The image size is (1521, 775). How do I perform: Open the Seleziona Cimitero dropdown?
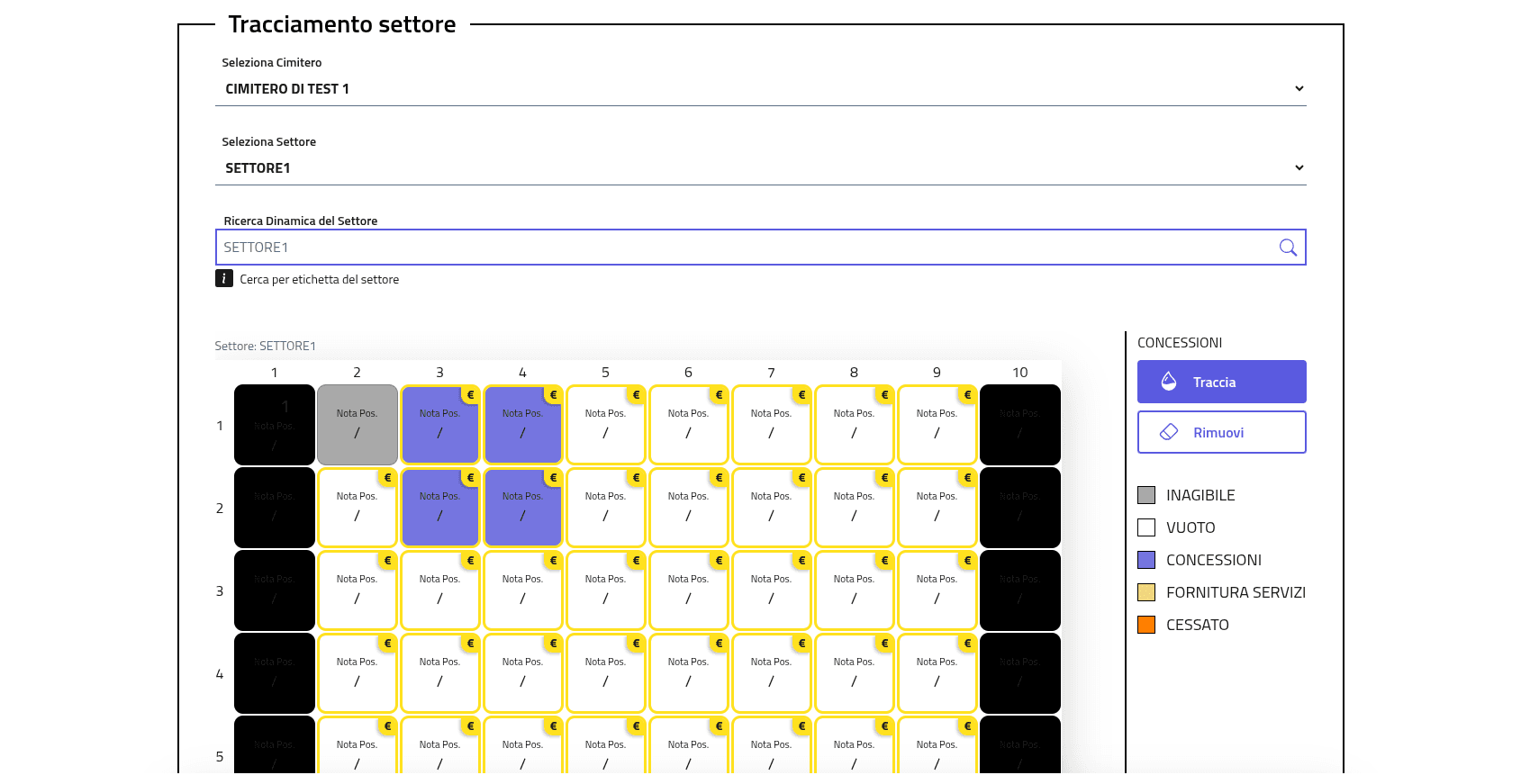coord(760,89)
